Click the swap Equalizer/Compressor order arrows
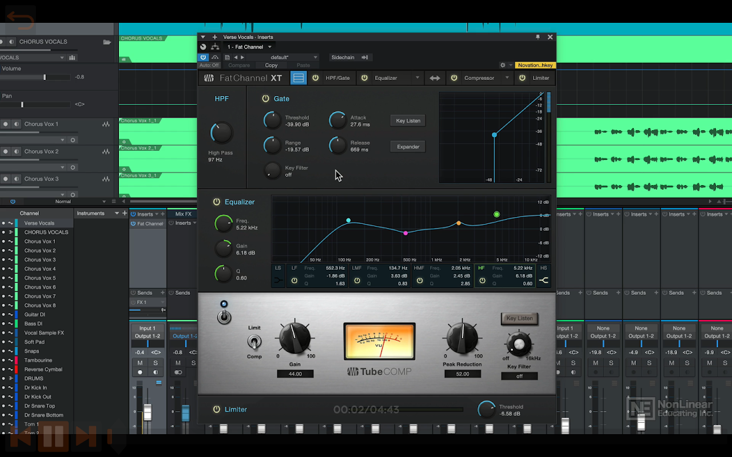This screenshot has height=457, width=732. point(435,78)
